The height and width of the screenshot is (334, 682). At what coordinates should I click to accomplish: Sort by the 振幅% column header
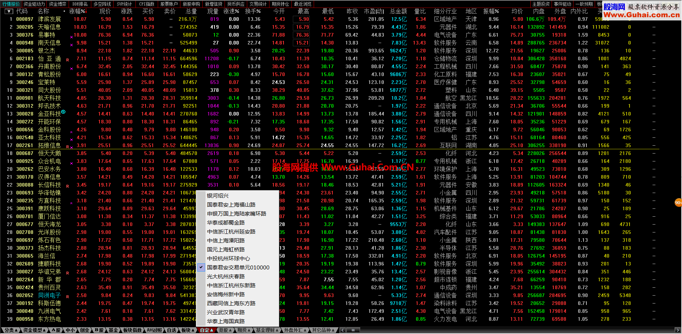tap(491, 11)
